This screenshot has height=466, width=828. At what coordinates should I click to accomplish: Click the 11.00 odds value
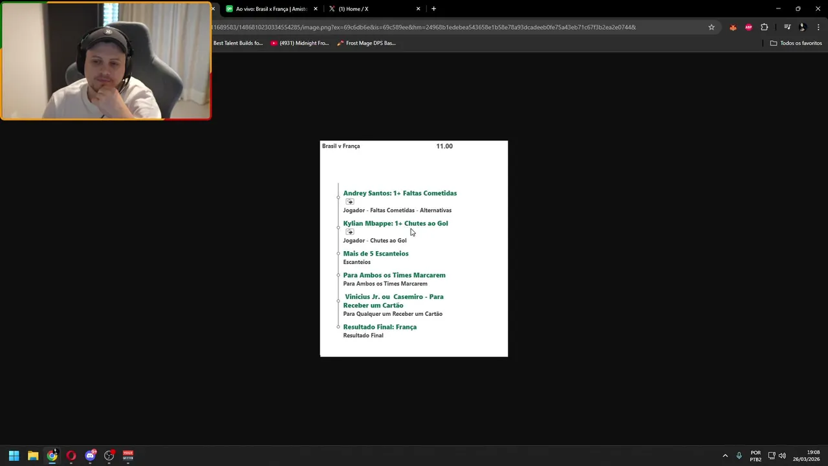pyautogui.click(x=444, y=146)
